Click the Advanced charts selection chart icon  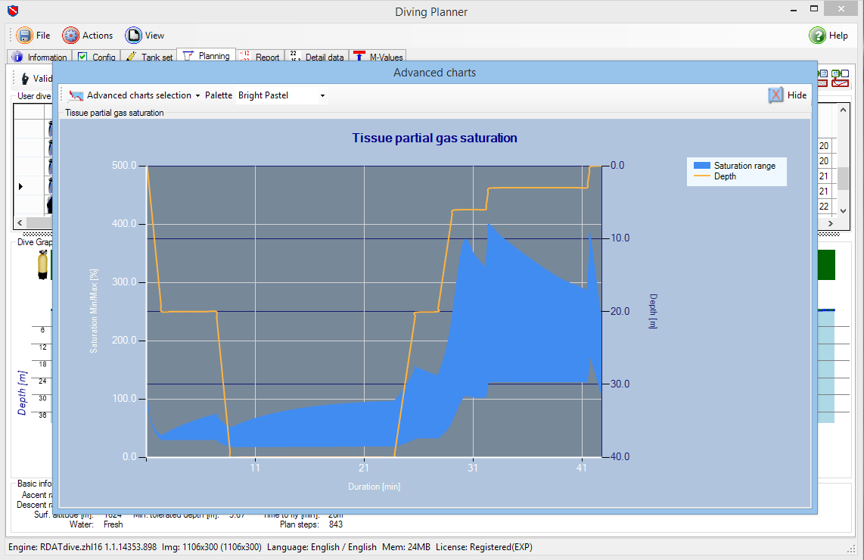[76, 95]
